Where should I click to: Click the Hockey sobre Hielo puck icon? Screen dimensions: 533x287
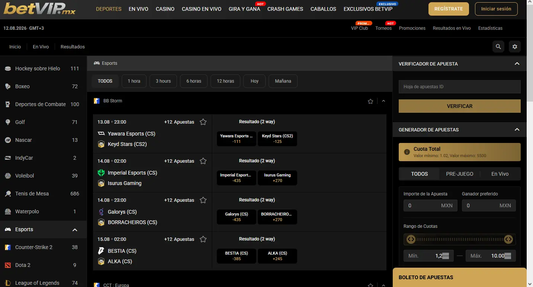[8, 68]
